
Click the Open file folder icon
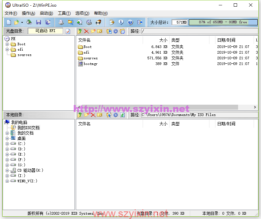tap(17, 22)
